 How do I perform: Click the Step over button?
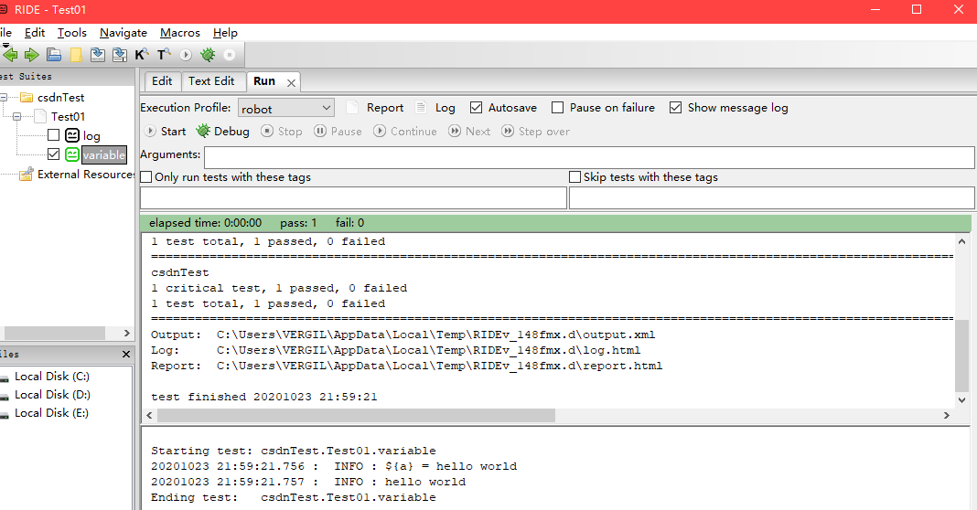pyautogui.click(x=536, y=132)
